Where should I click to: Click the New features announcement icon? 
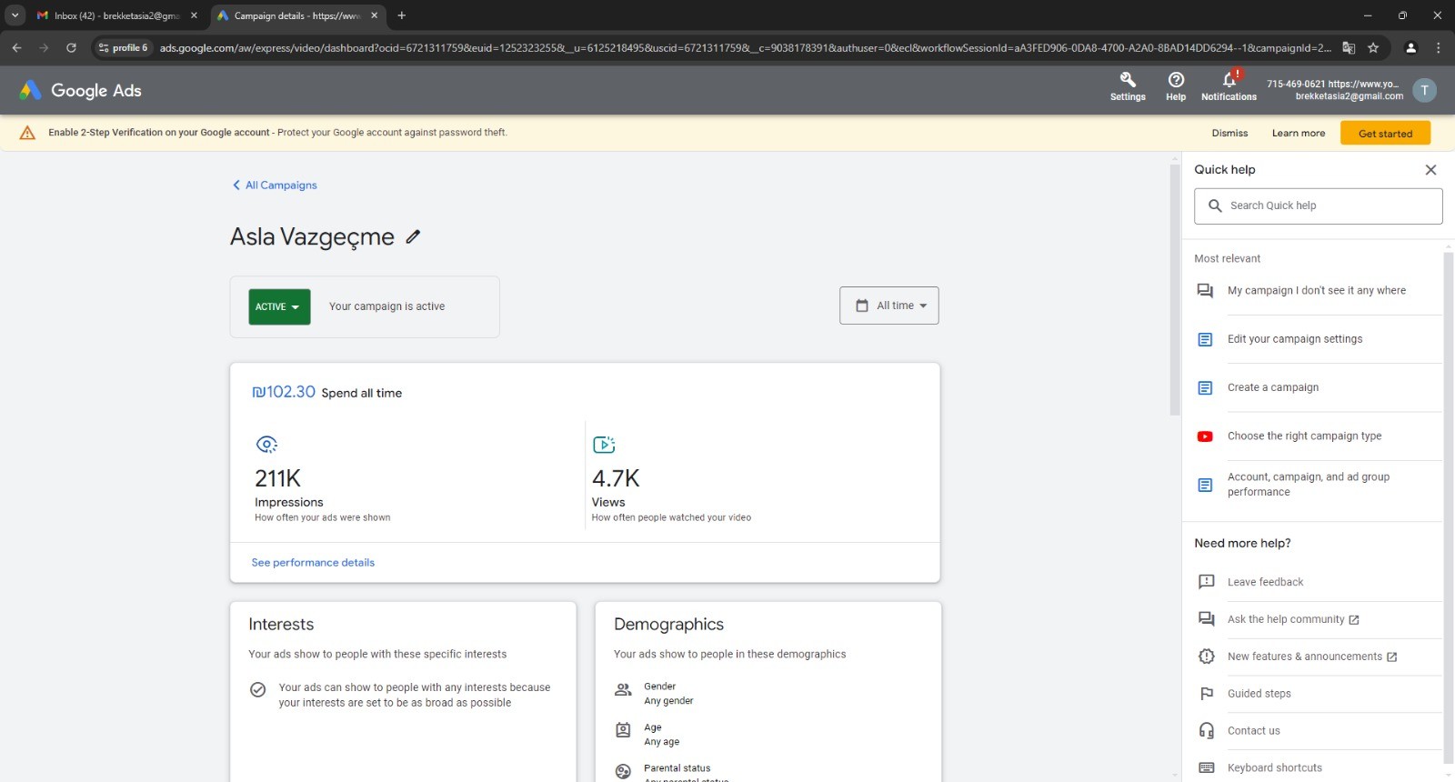(x=1207, y=657)
